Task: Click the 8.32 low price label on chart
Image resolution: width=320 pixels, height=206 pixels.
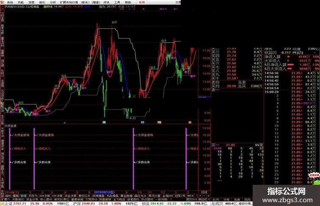Action: pyautogui.click(x=132, y=118)
